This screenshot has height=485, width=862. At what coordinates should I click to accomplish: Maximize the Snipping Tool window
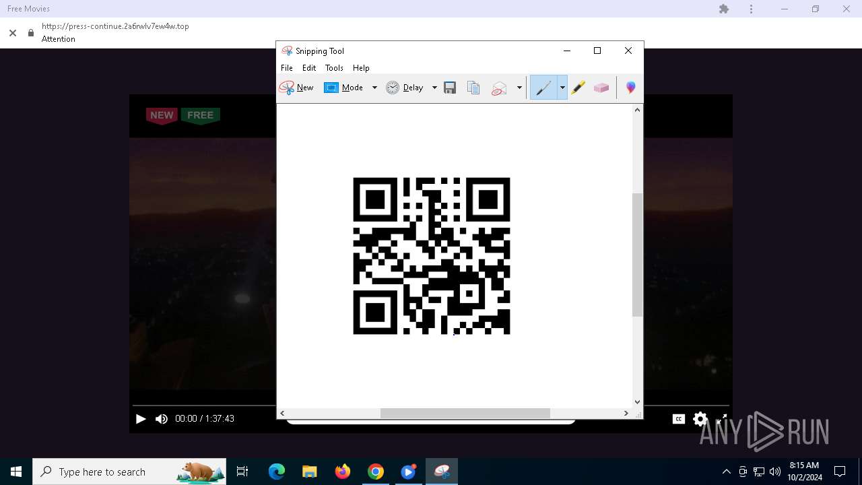click(x=597, y=51)
